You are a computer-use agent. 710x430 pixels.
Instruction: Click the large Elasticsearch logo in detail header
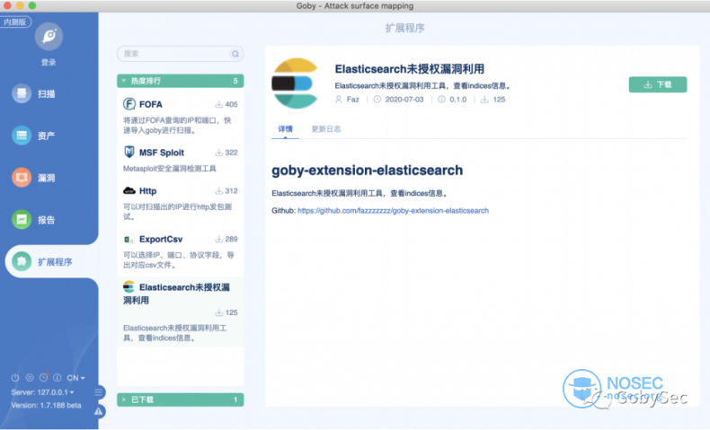[297, 83]
